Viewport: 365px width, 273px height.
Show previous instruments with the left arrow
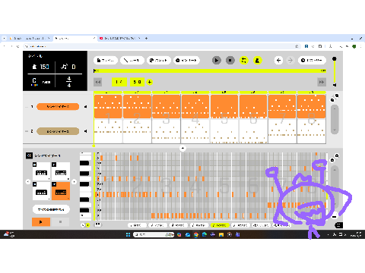[x=28, y=181]
